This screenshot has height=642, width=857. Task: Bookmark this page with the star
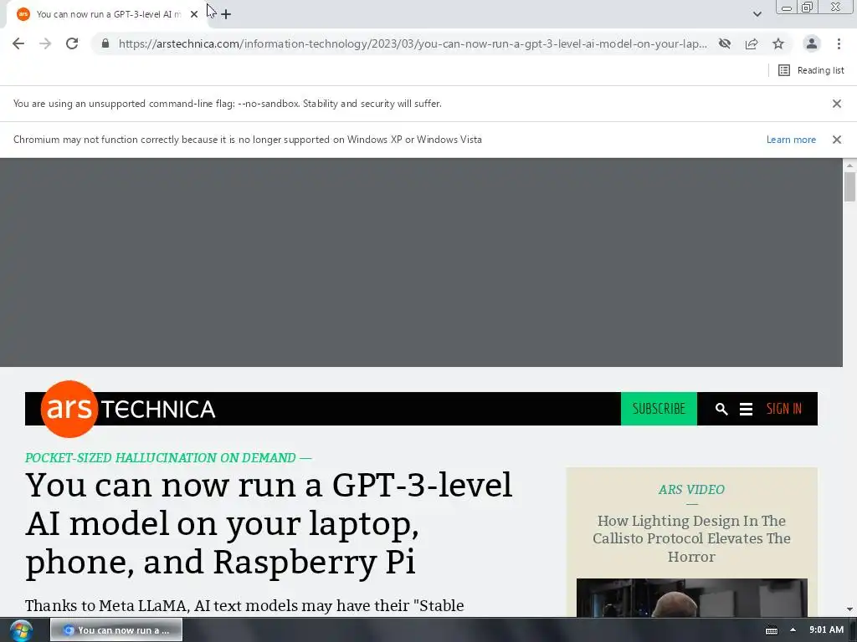(778, 43)
